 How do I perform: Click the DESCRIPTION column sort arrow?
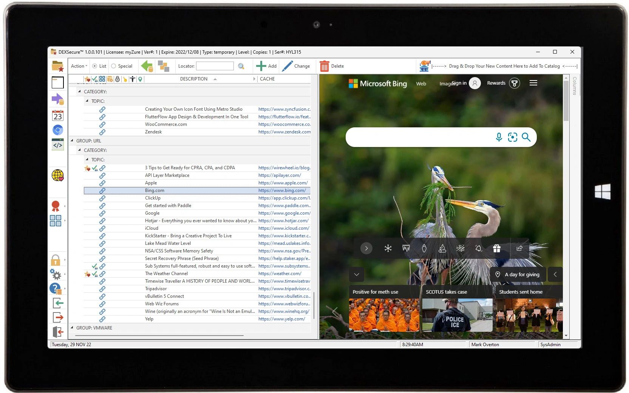[x=215, y=79]
